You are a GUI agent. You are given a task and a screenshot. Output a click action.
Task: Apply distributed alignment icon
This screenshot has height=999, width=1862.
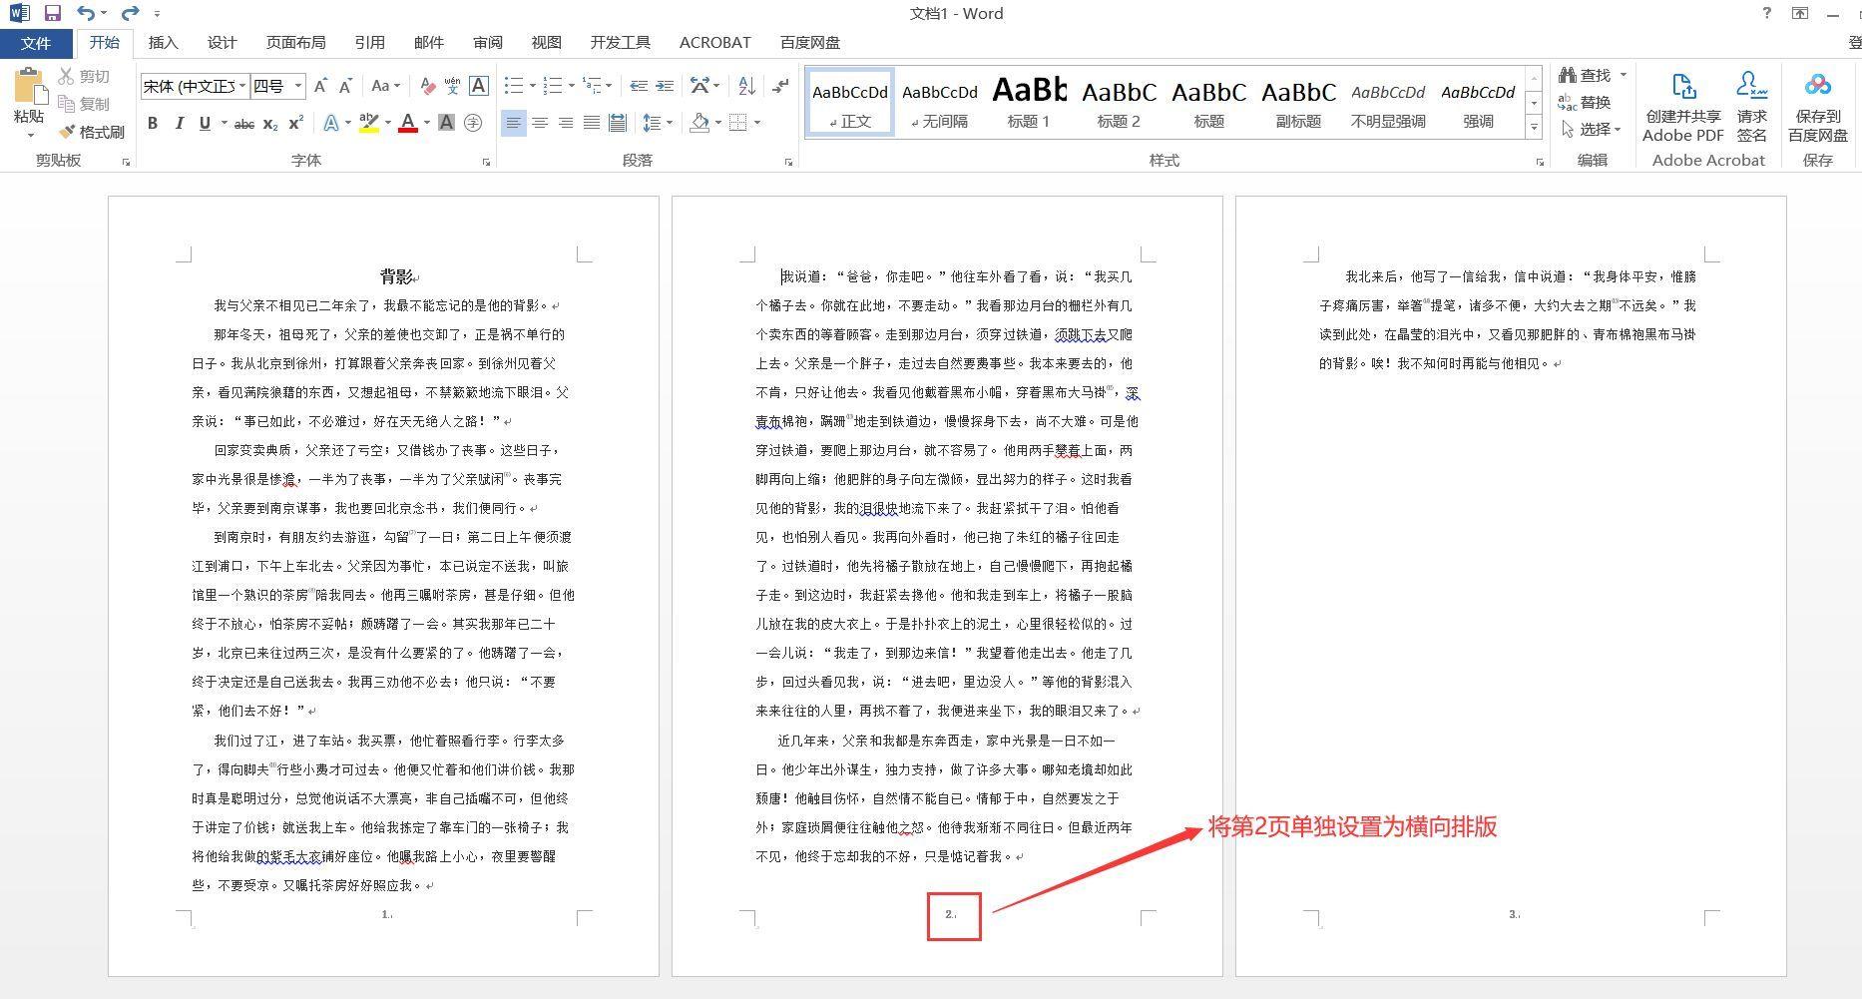pos(618,123)
